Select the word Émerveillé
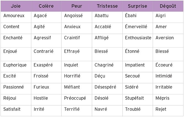The height and width of the screenshot is (117, 184). (x=136, y=27)
